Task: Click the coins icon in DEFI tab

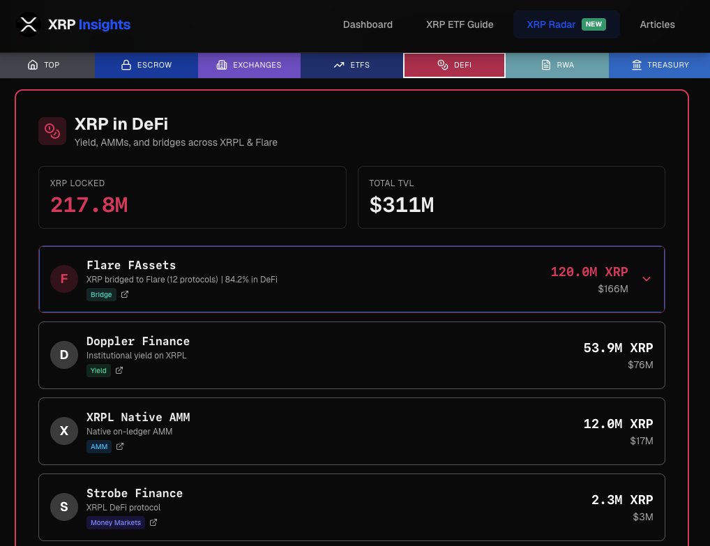Action: point(442,65)
